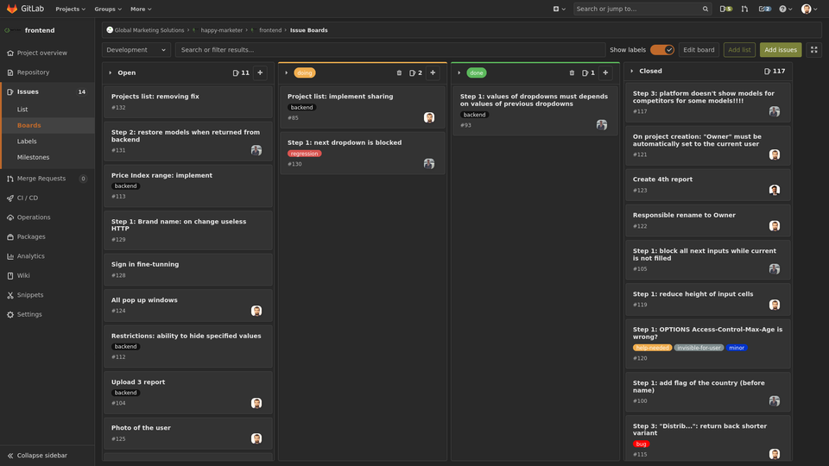829x466 pixels.
Task: Open issue Responsible rename to Owner
Action: click(x=684, y=215)
